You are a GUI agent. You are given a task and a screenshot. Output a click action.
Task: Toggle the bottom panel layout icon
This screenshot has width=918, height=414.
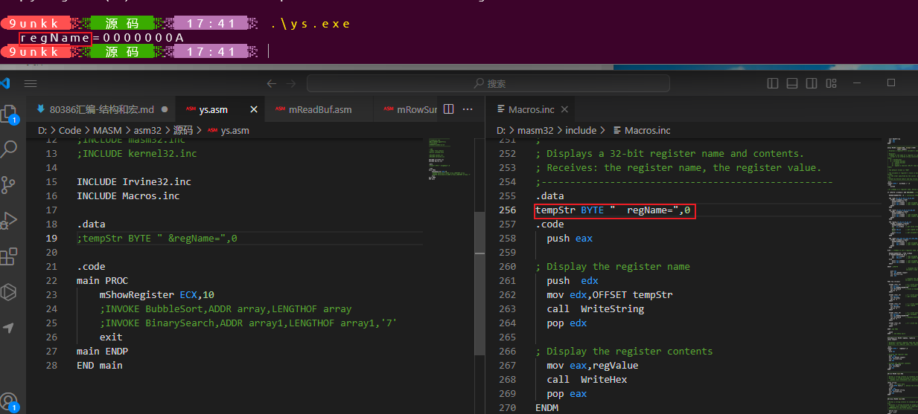tap(792, 83)
